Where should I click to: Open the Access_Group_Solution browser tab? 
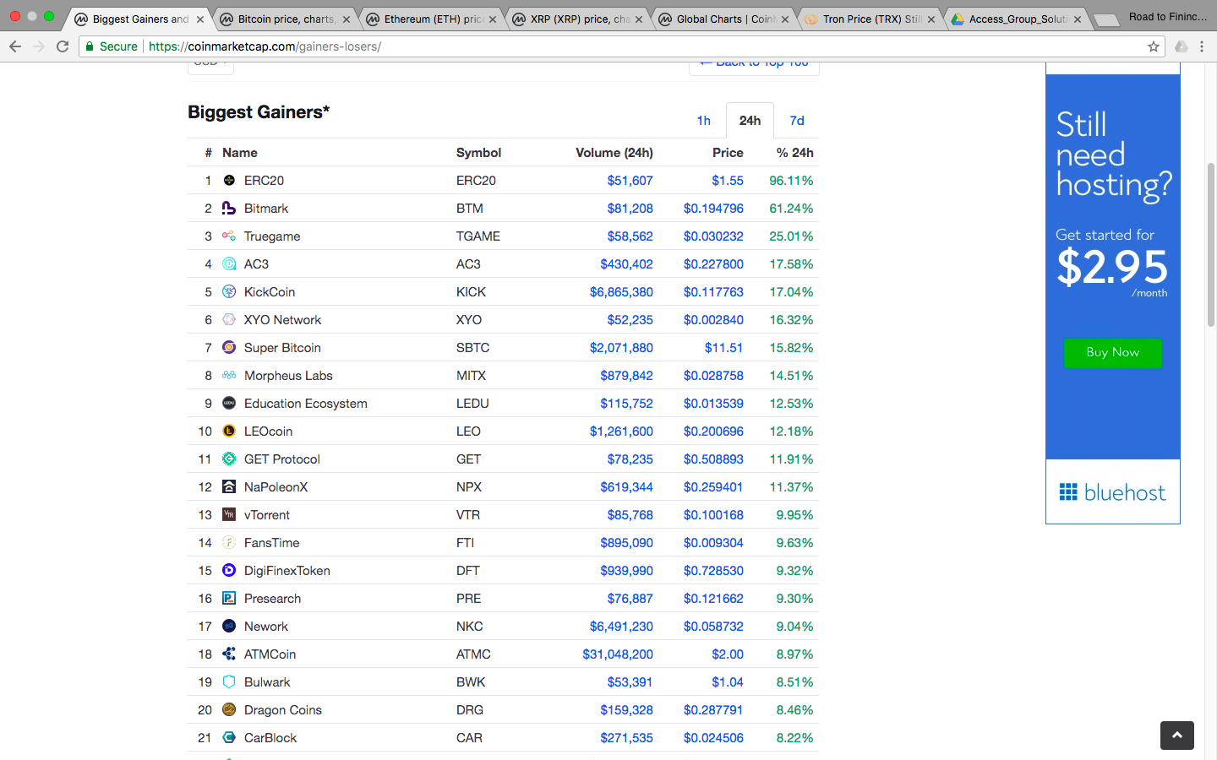point(1018,19)
